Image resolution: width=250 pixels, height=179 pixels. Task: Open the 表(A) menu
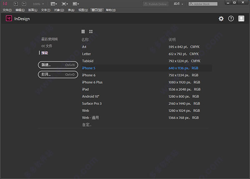coord(71,10)
